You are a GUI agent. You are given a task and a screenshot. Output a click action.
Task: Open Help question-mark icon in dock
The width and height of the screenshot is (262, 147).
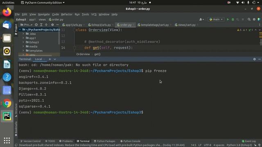pos(7,77)
